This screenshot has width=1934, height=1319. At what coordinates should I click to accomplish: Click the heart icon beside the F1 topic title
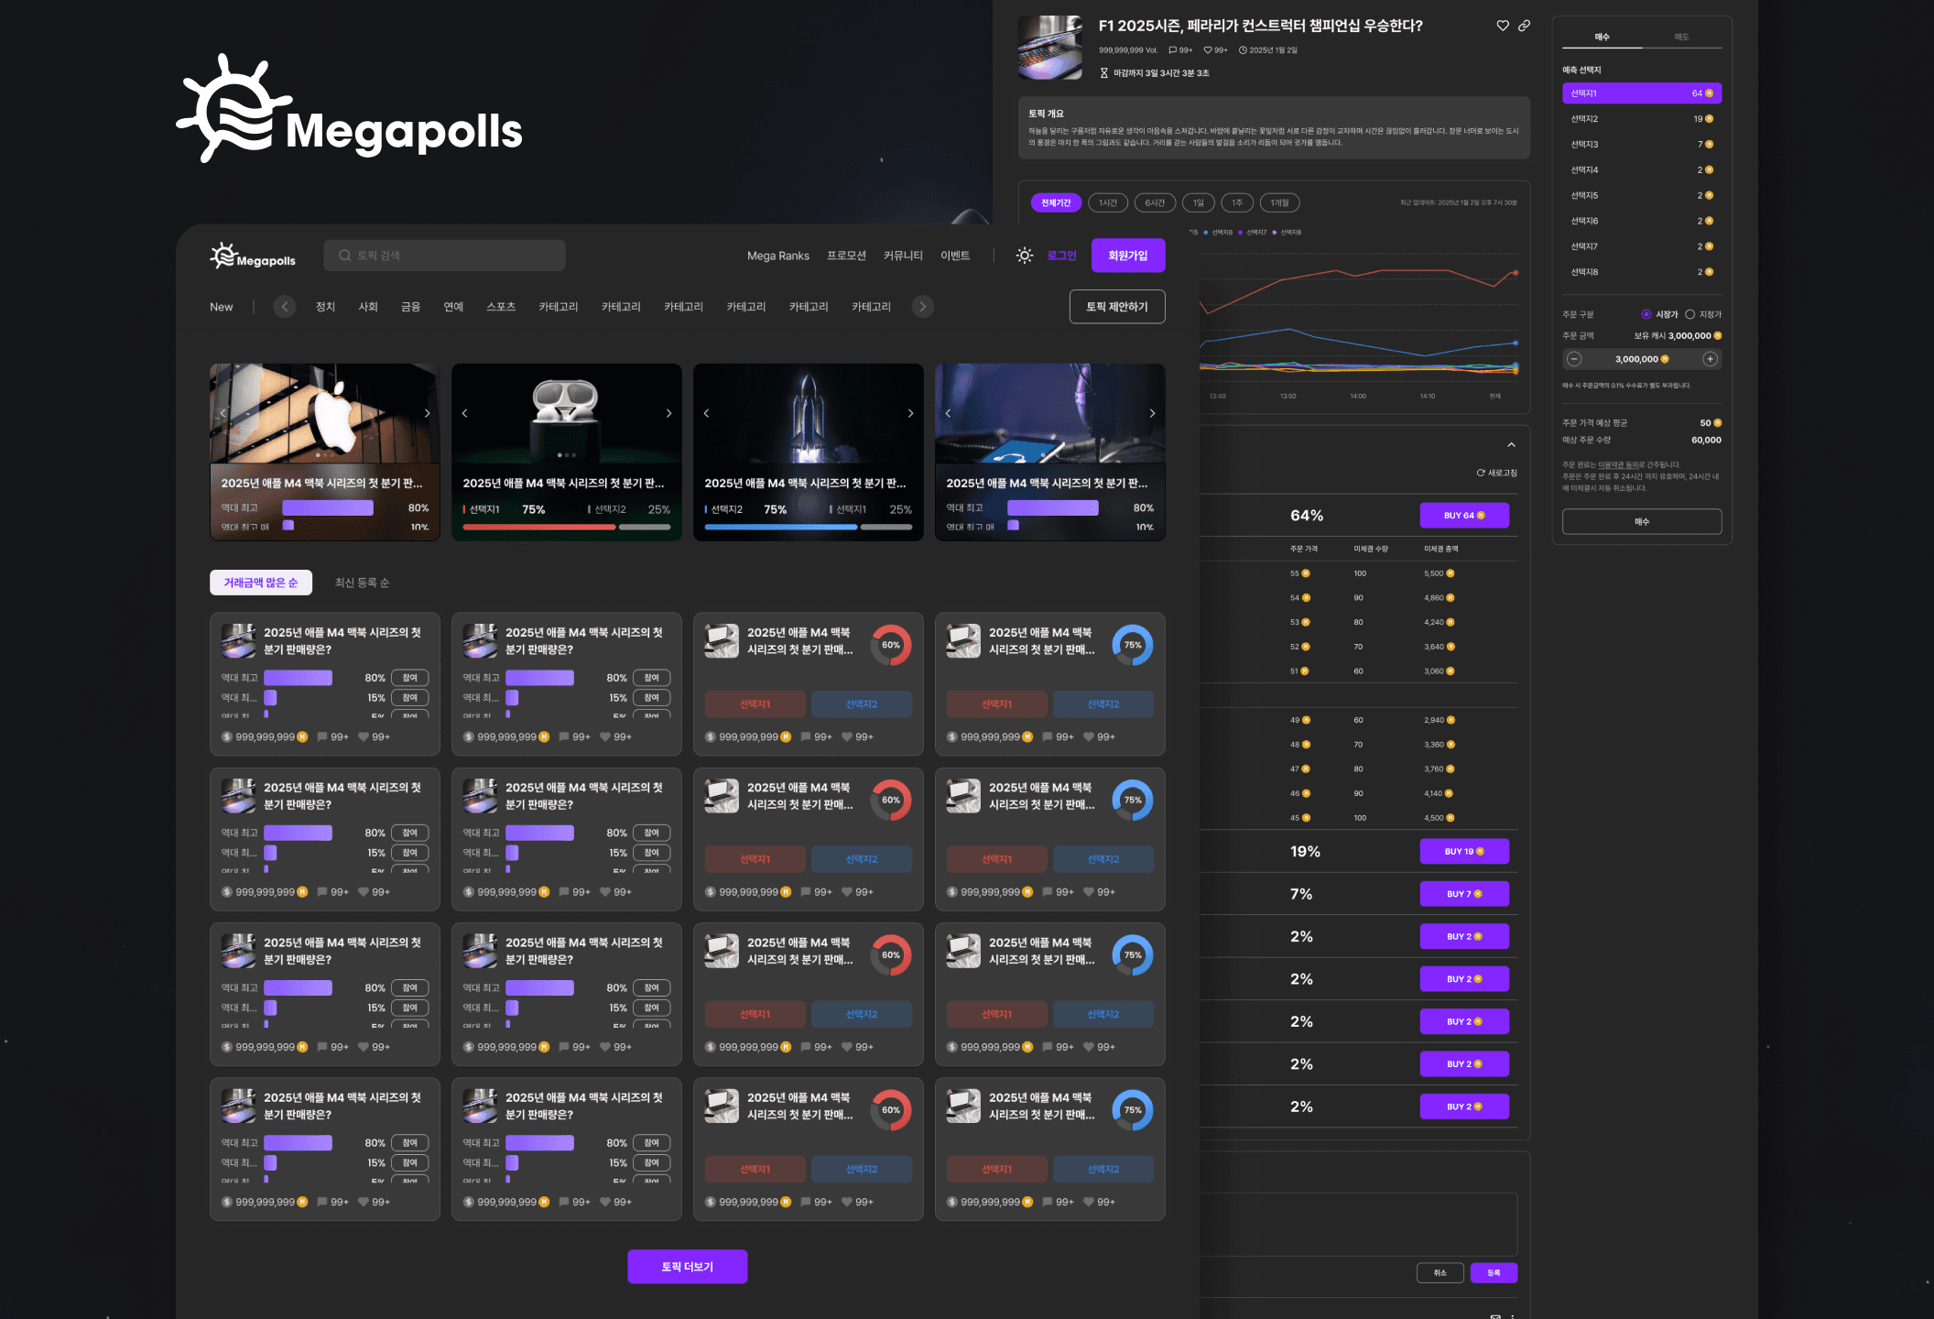coord(1503,26)
